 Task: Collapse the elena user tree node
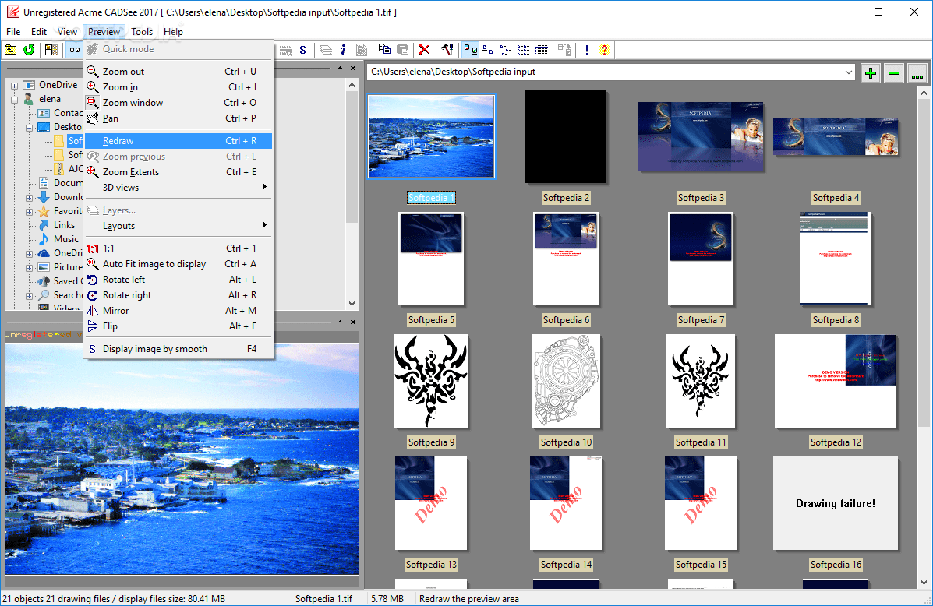click(x=14, y=100)
